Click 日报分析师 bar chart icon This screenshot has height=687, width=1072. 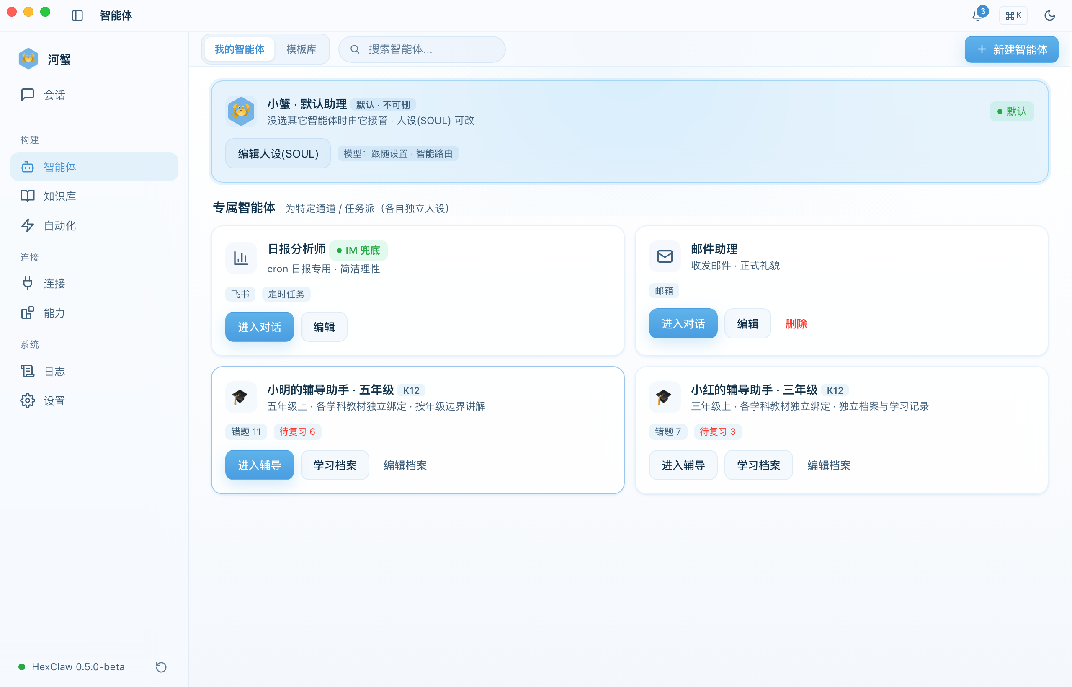click(241, 258)
